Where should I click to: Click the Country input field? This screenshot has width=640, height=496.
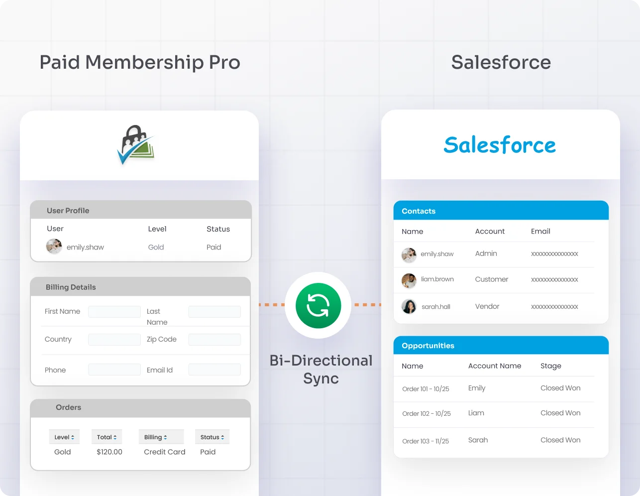click(114, 340)
